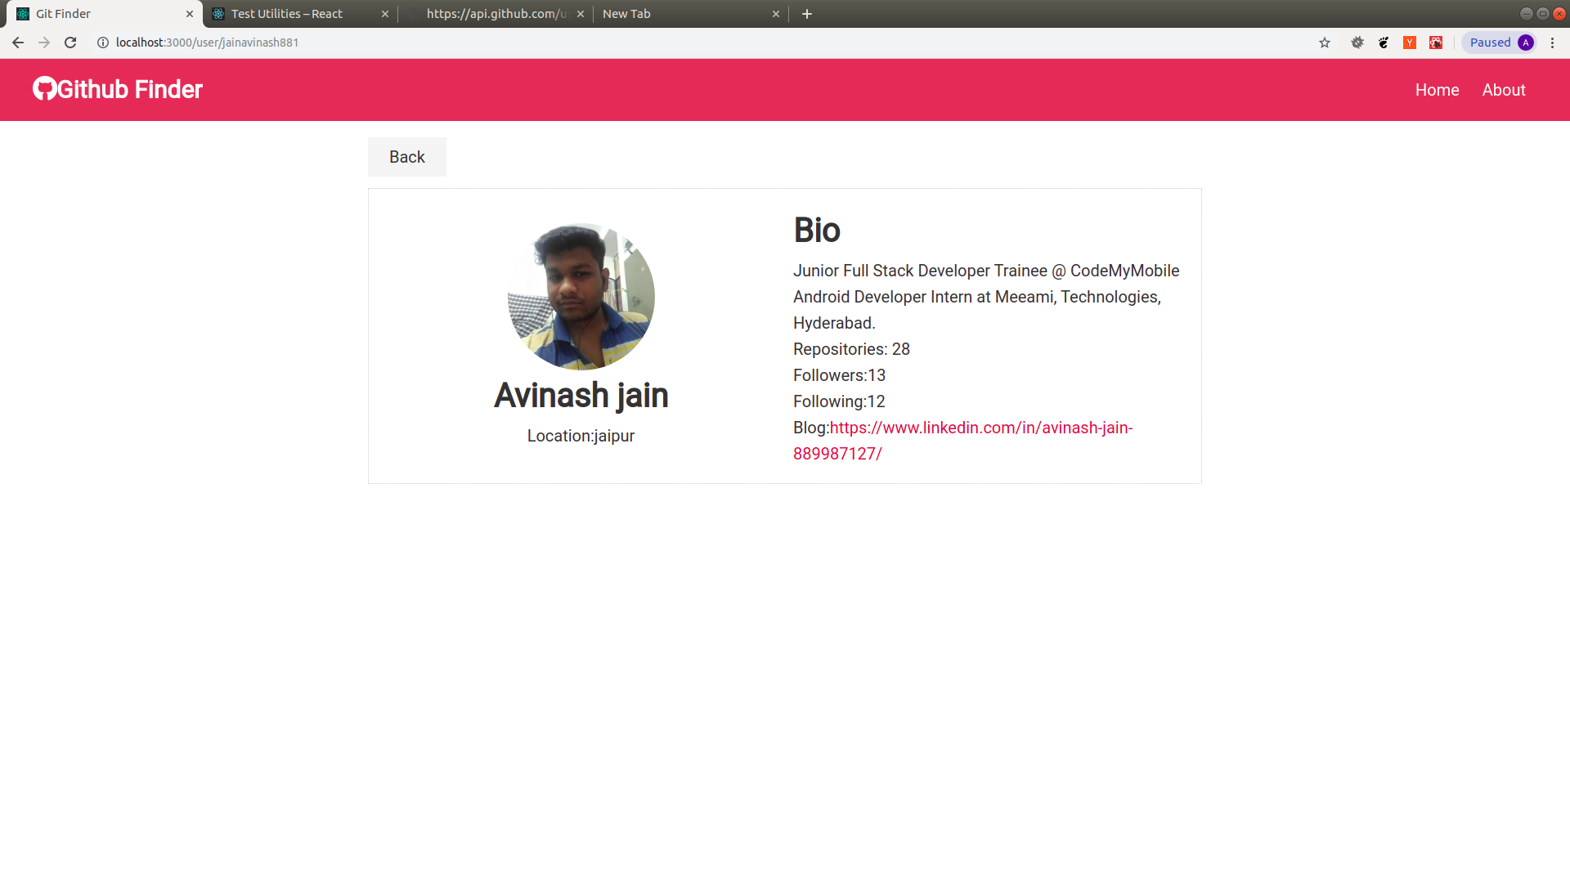Image resolution: width=1570 pixels, height=883 pixels.
Task: Go back using the browser back arrow
Action: click(x=17, y=42)
